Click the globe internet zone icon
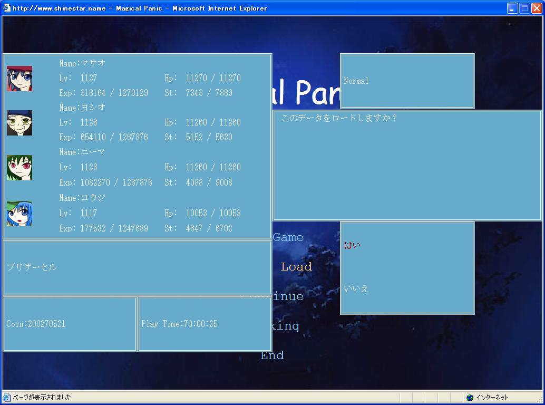The width and height of the screenshot is (545, 405). click(470, 397)
